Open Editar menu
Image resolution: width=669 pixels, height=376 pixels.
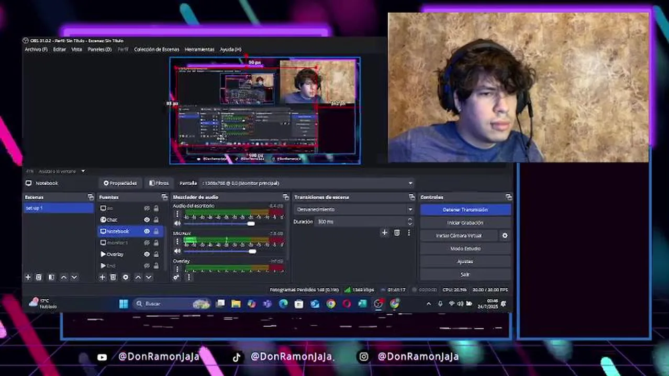point(60,50)
